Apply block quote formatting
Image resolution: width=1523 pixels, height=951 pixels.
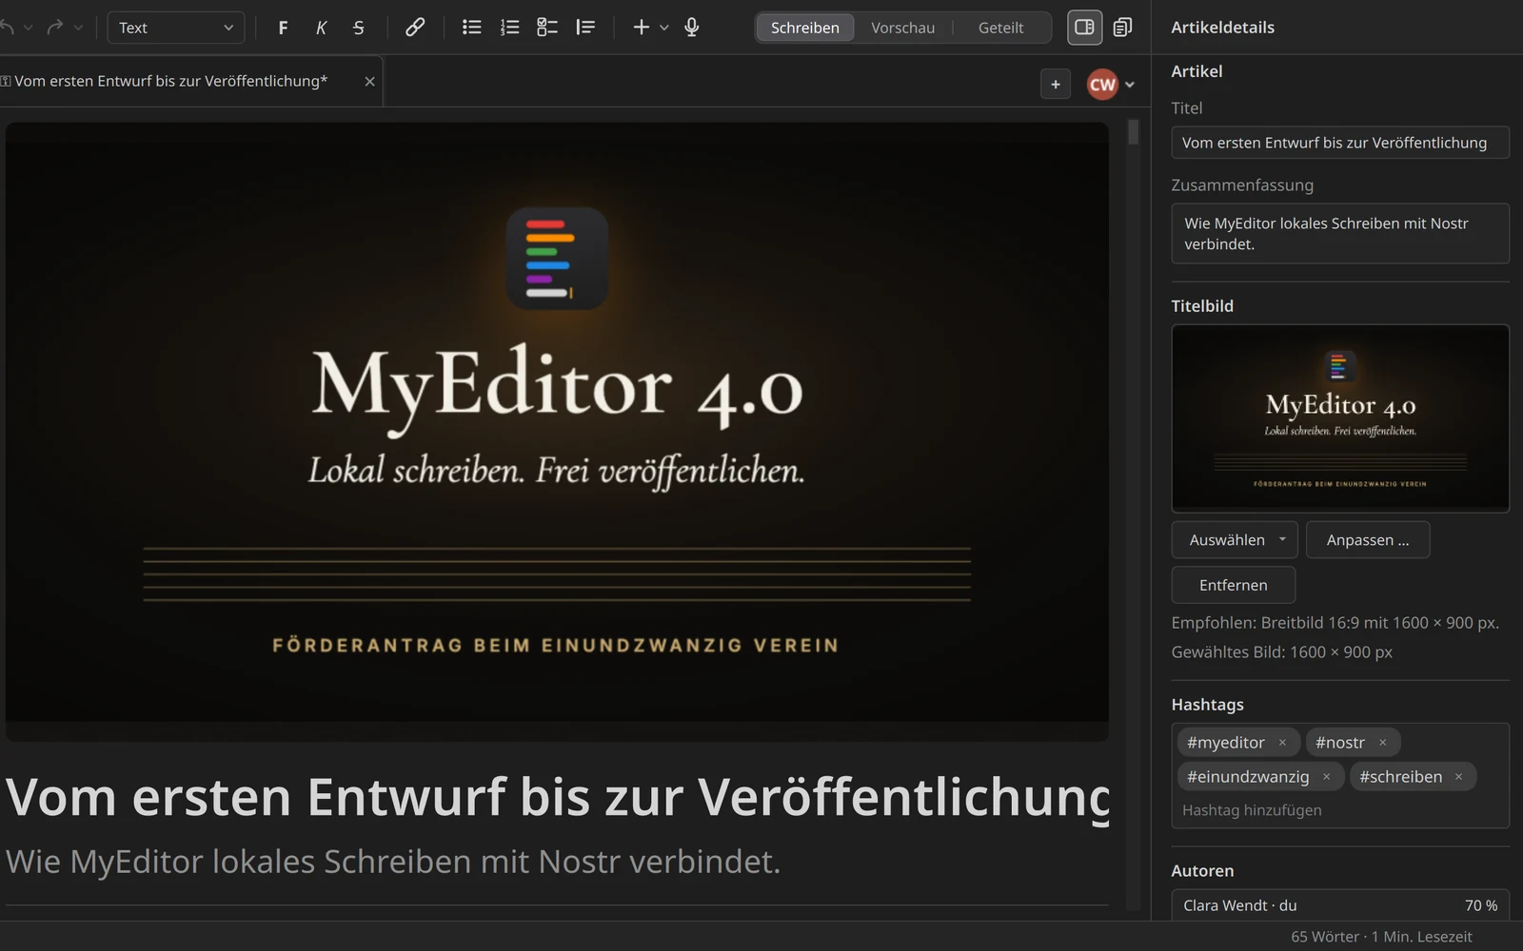pyautogui.click(x=585, y=28)
